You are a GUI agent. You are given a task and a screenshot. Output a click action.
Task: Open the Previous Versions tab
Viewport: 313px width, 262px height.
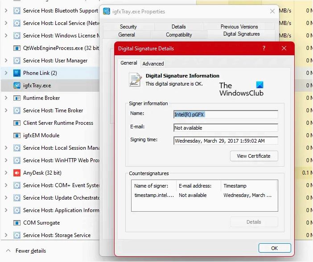click(x=239, y=27)
